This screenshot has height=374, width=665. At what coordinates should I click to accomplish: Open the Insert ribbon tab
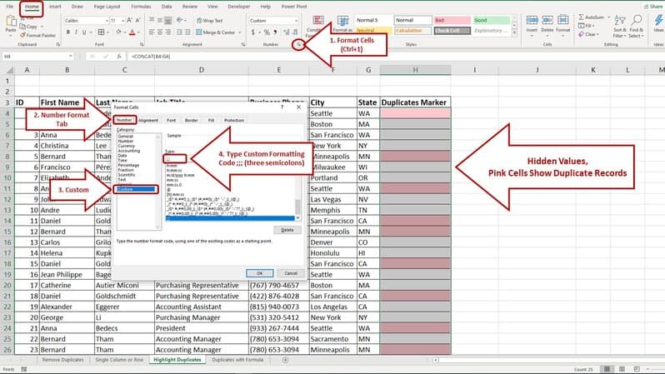pos(55,7)
